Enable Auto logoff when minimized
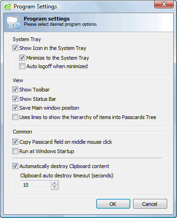Screen dimensions: 177x218 click(x=22, y=66)
